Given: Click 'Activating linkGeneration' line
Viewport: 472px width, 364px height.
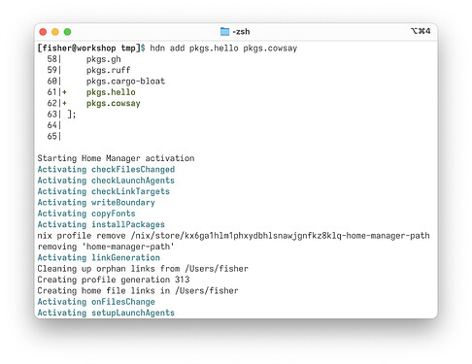Looking at the screenshot, I should (x=99, y=258).
